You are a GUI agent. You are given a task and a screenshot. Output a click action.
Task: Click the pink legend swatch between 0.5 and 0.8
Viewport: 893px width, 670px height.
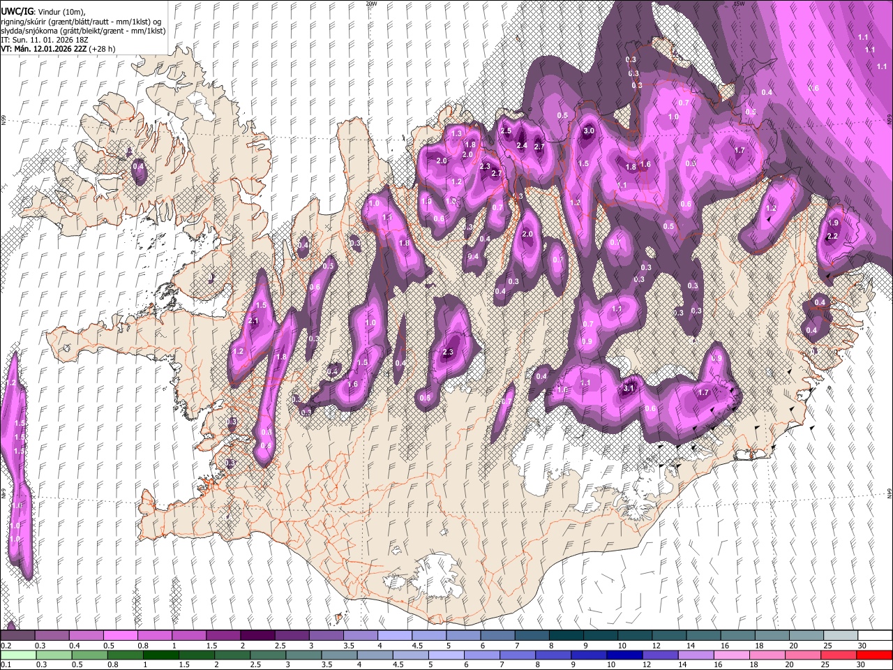(x=120, y=636)
